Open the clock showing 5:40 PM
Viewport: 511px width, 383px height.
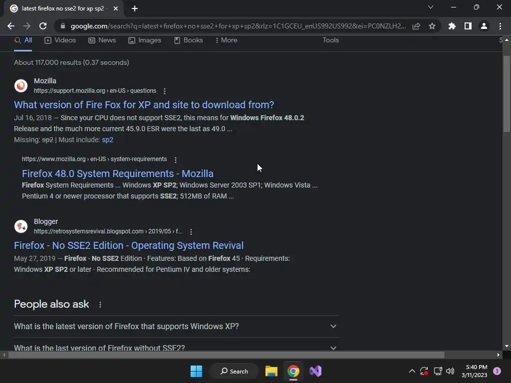pos(475,371)
